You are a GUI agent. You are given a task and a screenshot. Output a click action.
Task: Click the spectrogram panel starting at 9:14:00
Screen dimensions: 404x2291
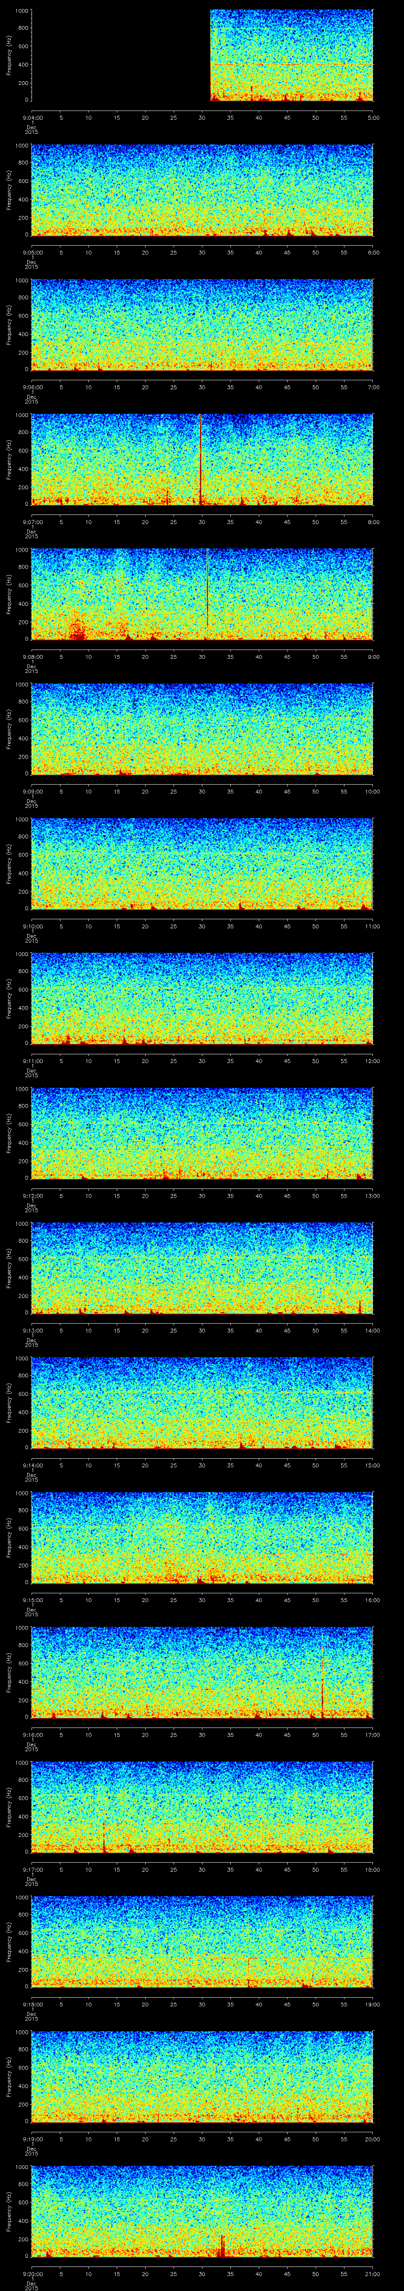(202, 1403)
